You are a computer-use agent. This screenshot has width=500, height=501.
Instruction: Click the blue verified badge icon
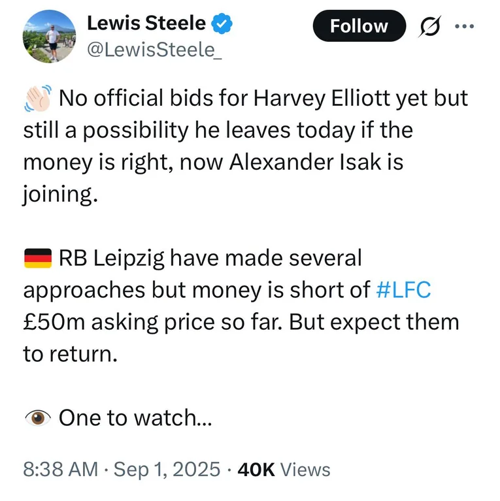222,24
